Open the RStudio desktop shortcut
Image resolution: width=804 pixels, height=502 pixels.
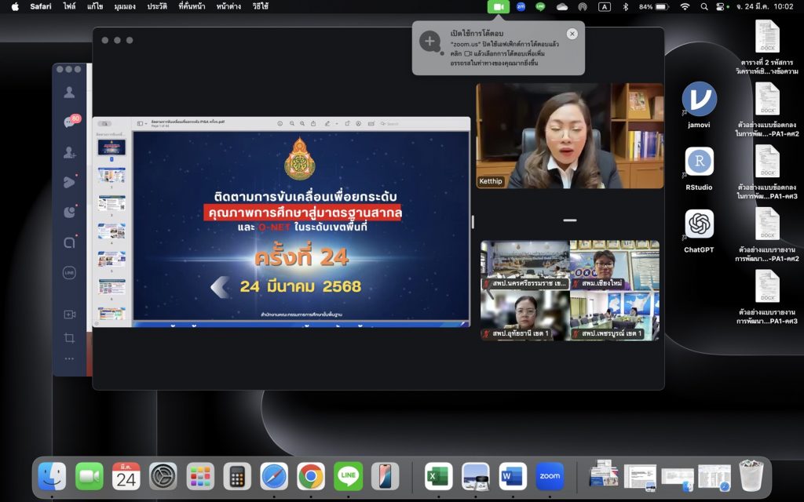(699, 168)
